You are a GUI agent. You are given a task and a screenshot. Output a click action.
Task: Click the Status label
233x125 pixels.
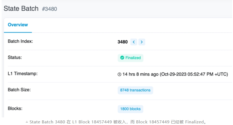pyautogui.click(x=15, y=57)
